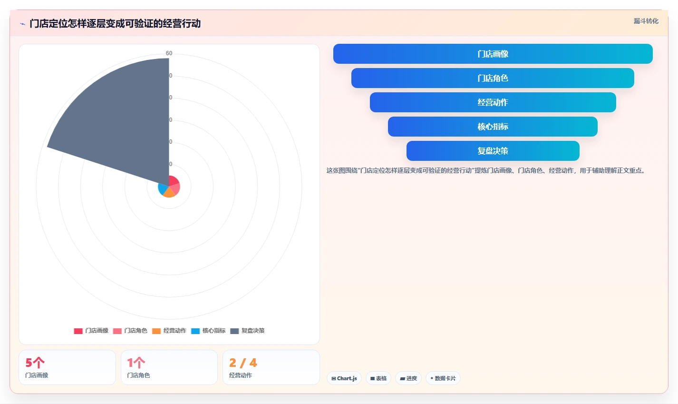Image resolution: width=678 pixels, height=404 pixels.
Task: Open the 5个 门店画像 data card
Action: pyautogui.click(x=67, y=367)
